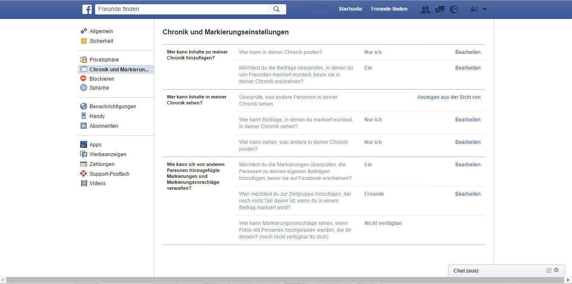Select Chronik und Markierungen sidebar item
The image size is (572, 284).
[x=116, y=70]
